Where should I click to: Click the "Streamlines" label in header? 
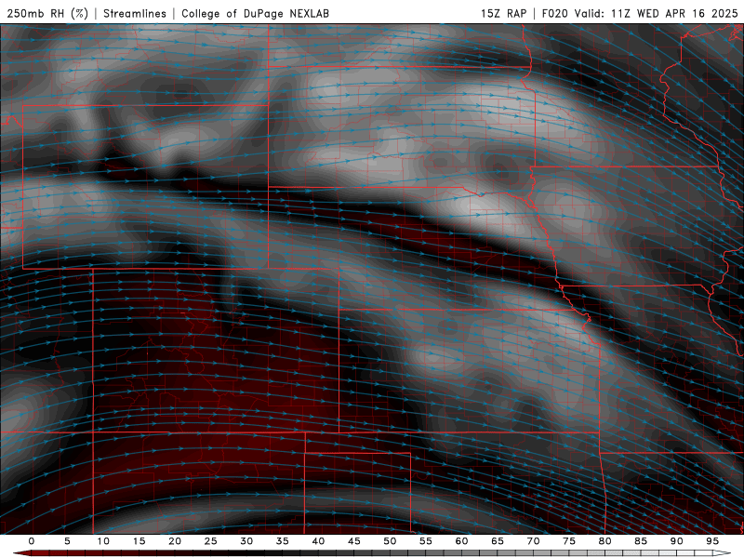135,13
